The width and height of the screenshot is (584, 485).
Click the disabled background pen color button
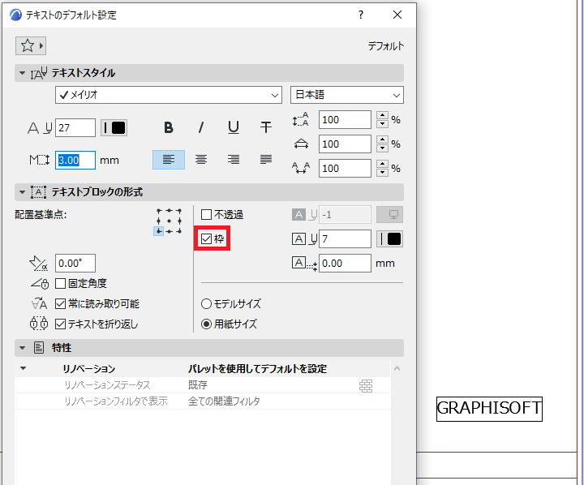coord(390,215)
